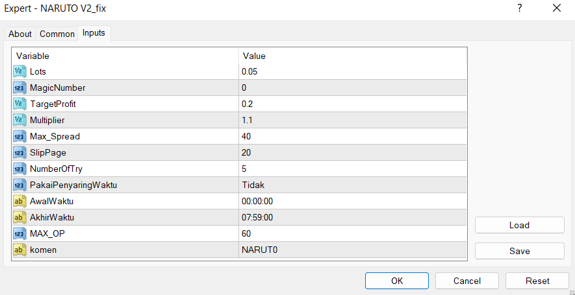Click the double-type icon next to TargetProfit
The height and width of the screenshot is (295, 575).
19,104
